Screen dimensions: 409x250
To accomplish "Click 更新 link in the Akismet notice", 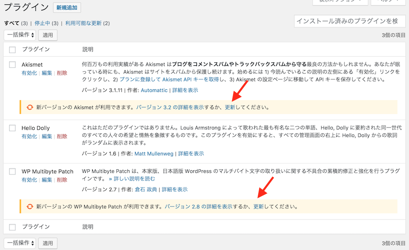I will tap(230, 107).
